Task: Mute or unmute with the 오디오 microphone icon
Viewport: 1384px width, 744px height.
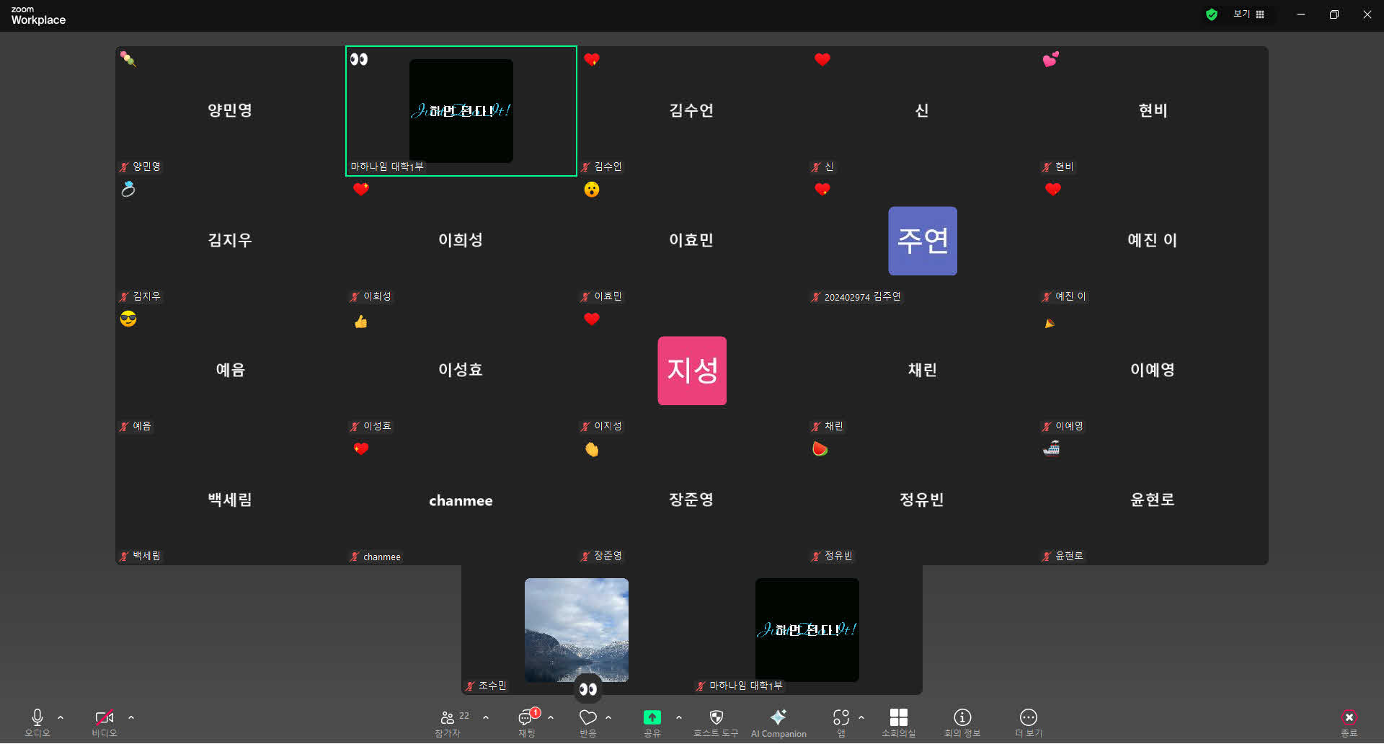Action: (x=37, y=717)
